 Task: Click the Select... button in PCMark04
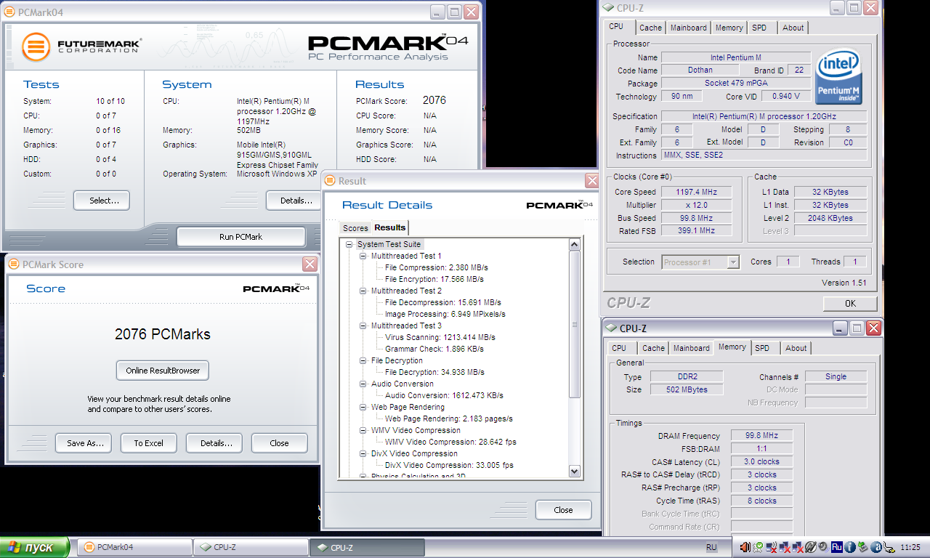click(x=101, y=201)
